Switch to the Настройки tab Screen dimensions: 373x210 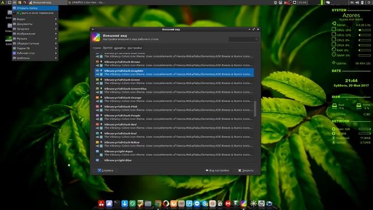pyautogui.click(x=135, y=48)
